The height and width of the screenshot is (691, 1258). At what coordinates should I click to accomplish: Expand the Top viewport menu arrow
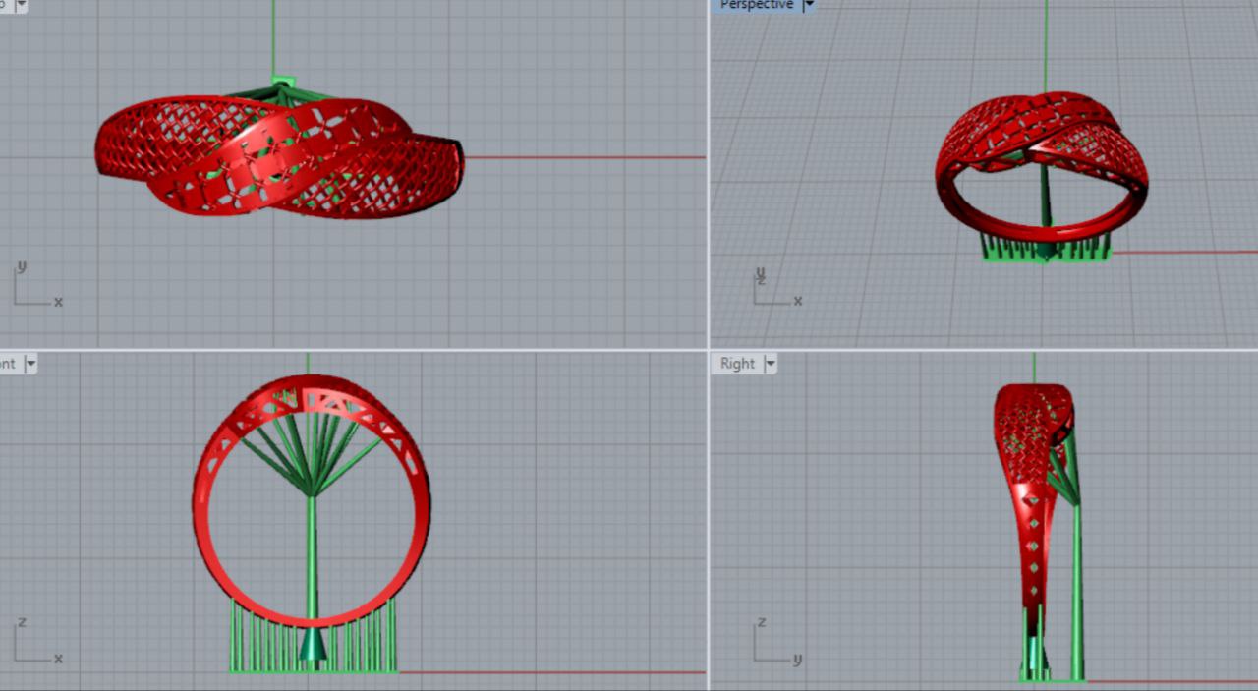[21, 4]
